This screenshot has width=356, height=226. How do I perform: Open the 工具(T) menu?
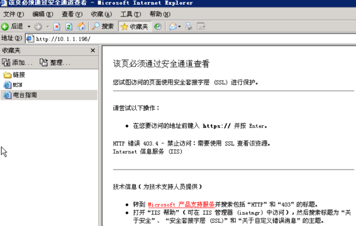(131, 14)
